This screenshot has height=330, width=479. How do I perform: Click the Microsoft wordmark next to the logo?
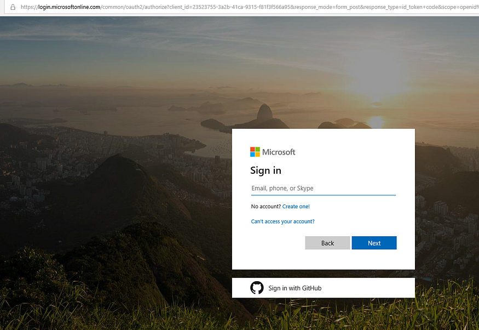[279, 152]
